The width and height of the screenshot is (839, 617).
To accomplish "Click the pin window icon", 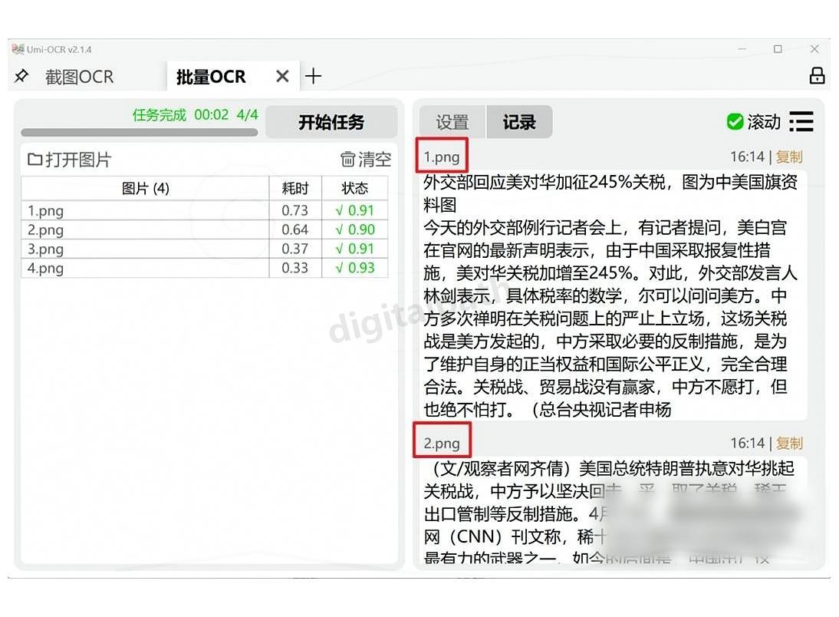I will coord(21,76).
